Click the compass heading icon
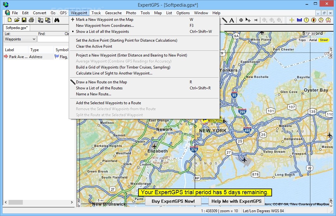 click(x=314, y=20)
